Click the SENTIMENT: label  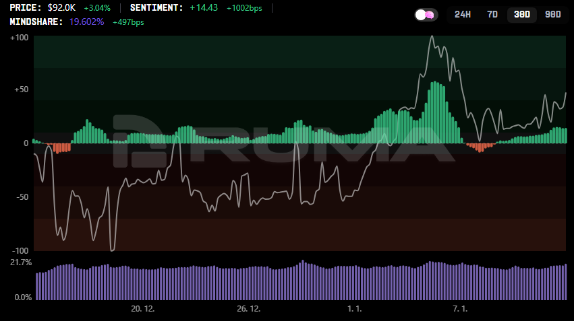[156, 7]
